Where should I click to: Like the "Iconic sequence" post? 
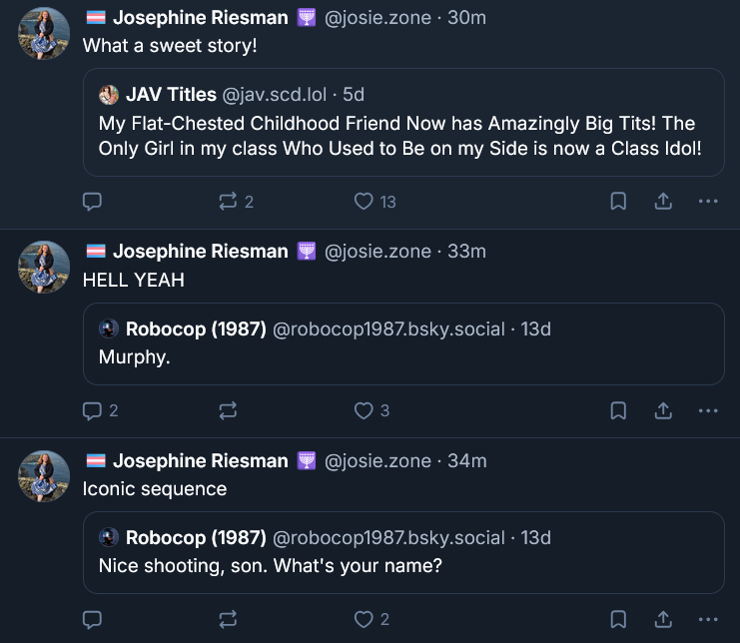[365, 619]
